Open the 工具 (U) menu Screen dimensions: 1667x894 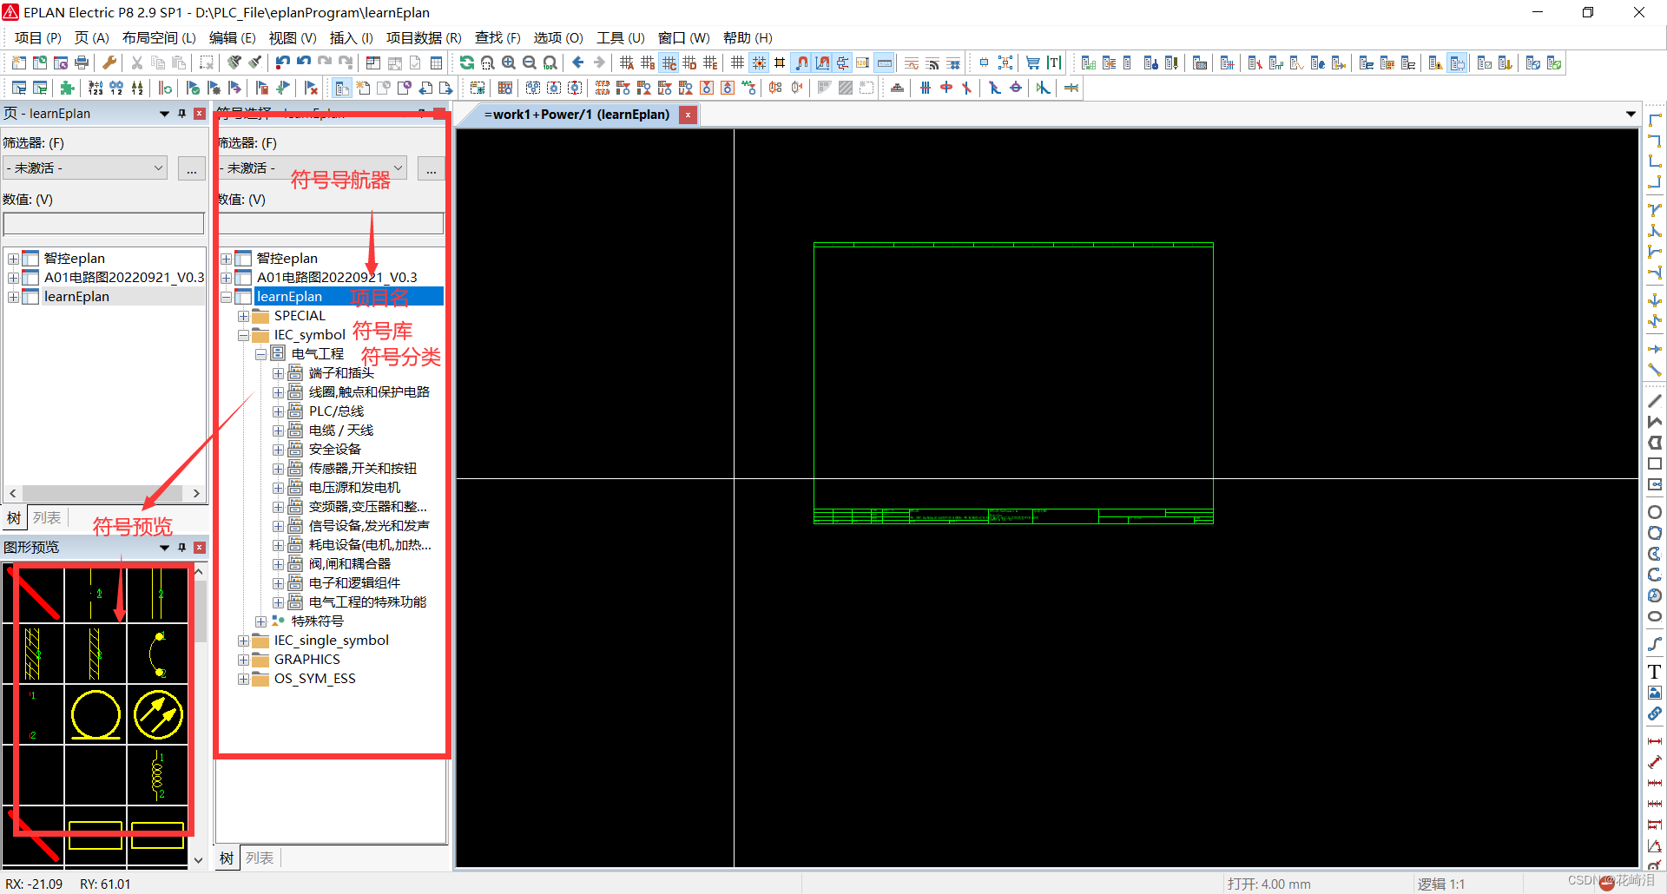click(621, 37)
